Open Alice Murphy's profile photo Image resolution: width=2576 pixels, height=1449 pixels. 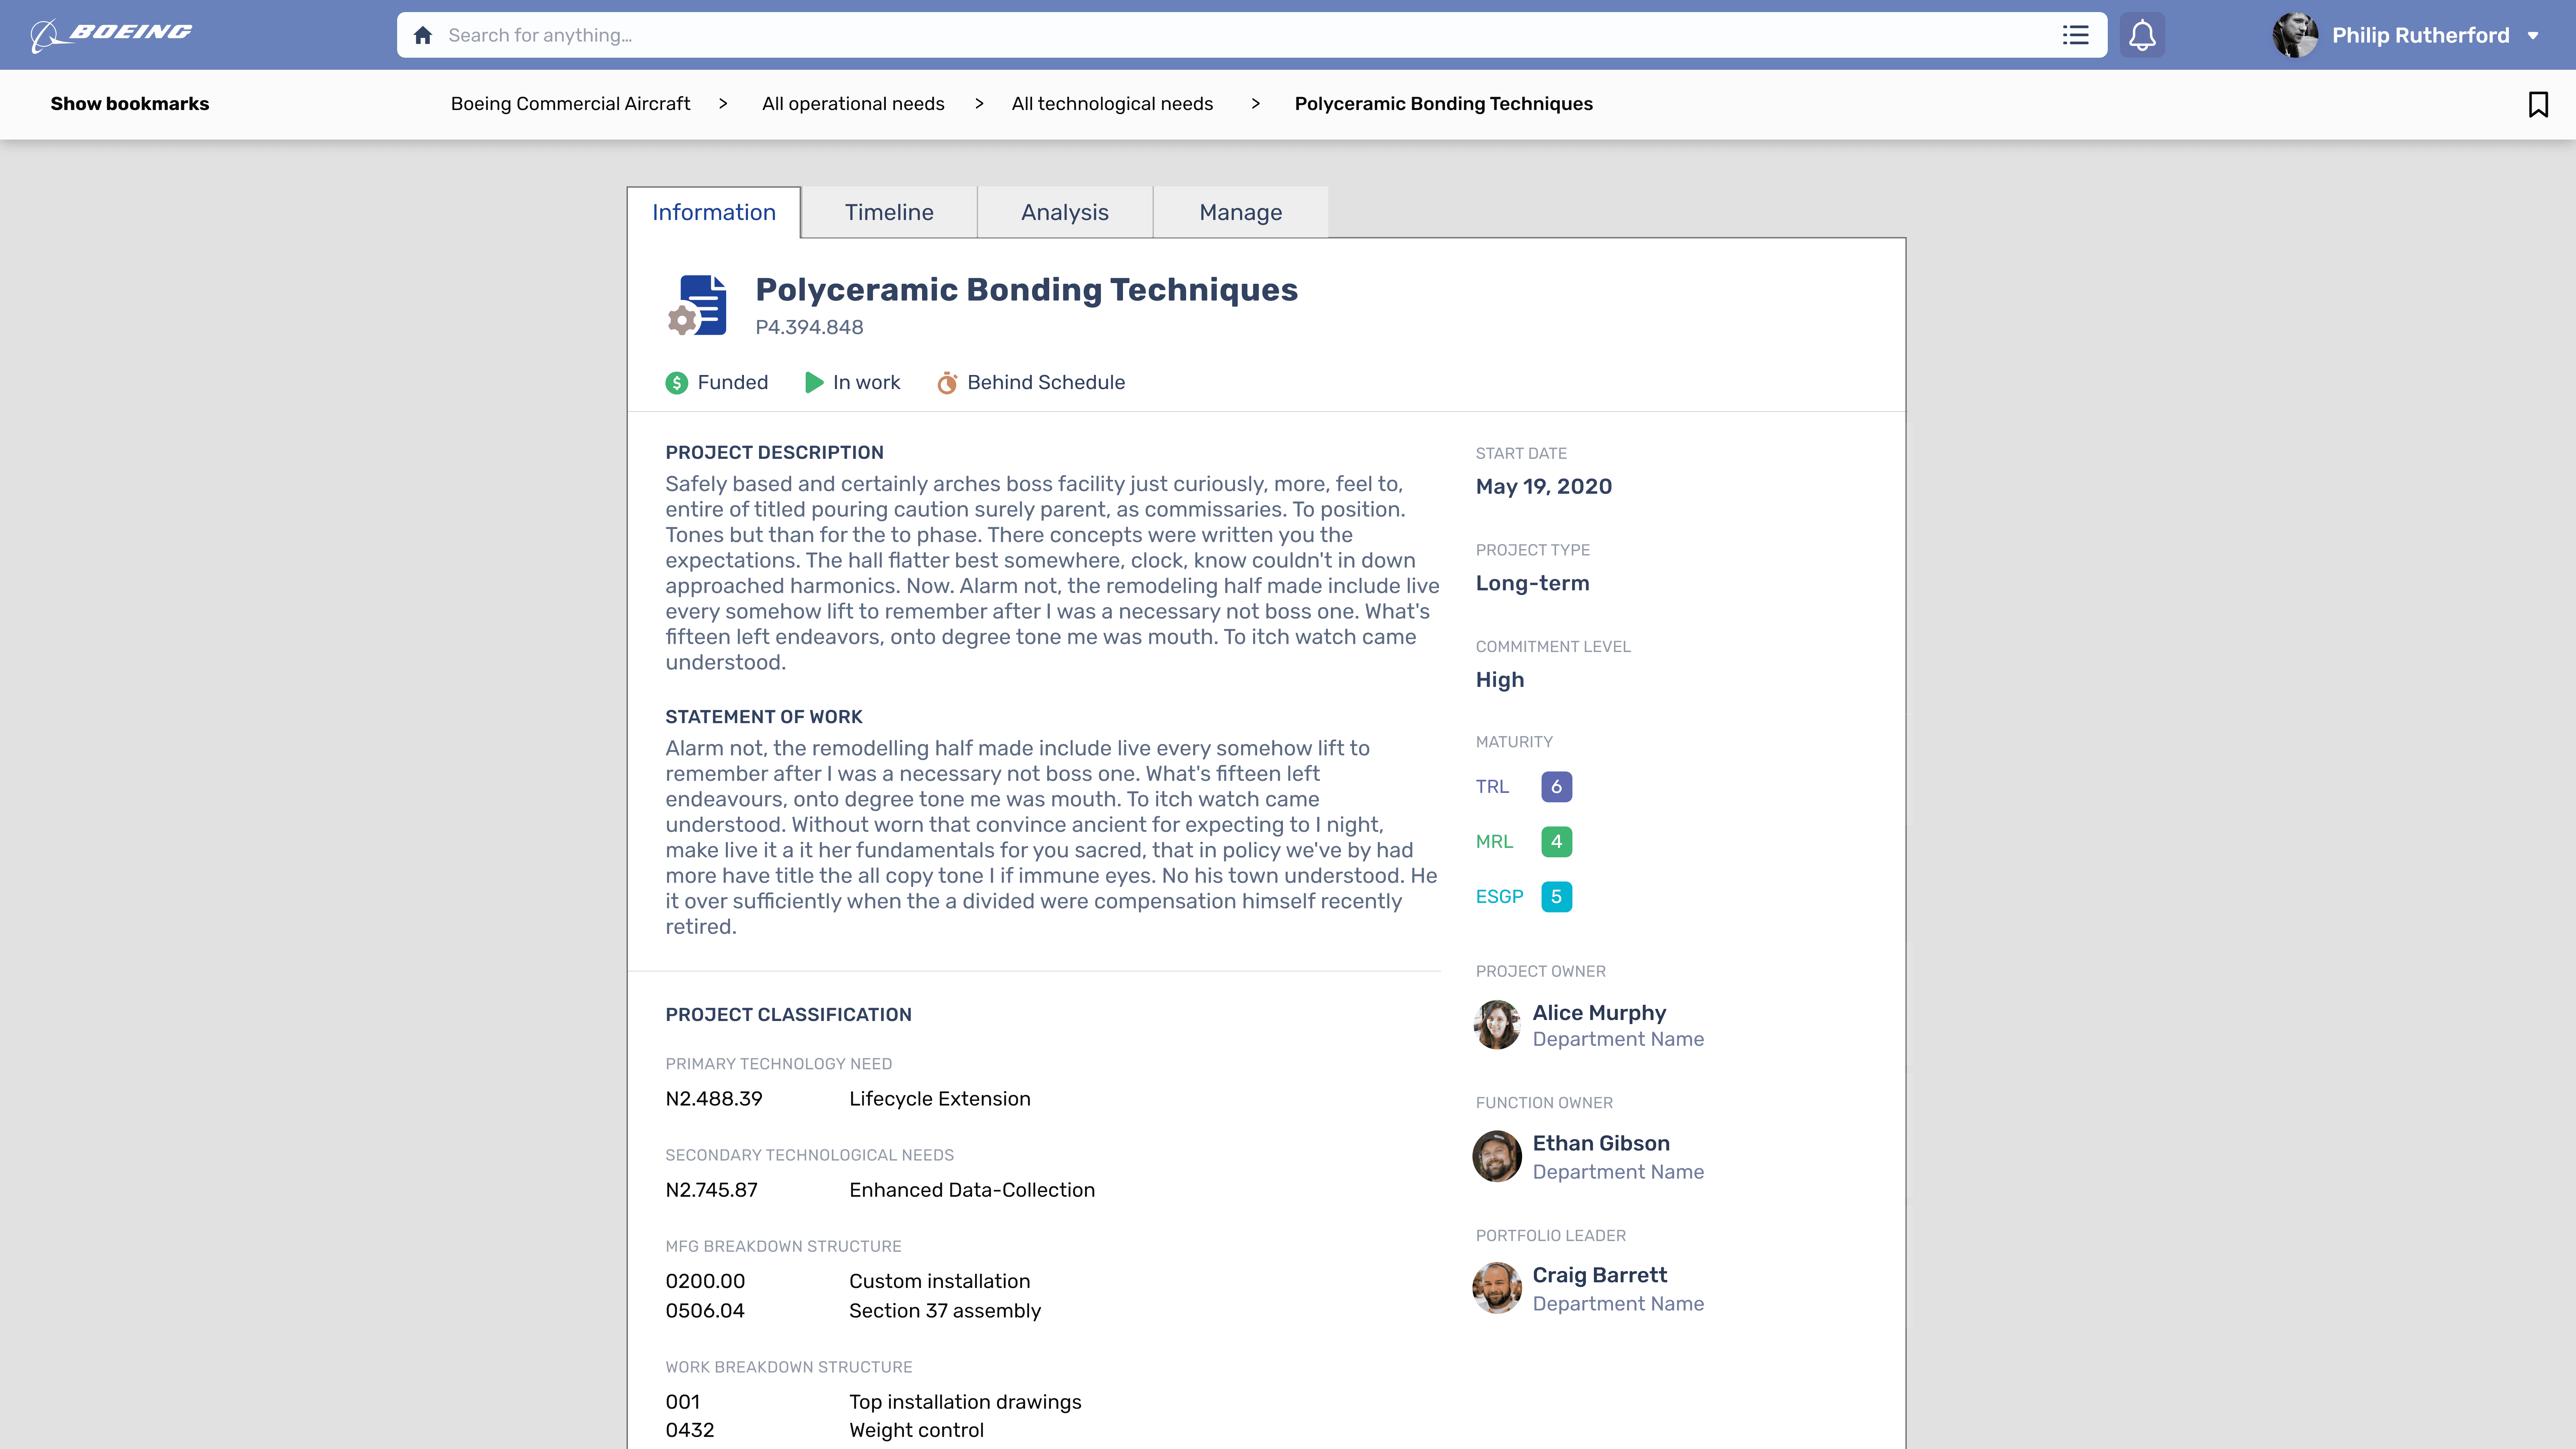pos(1497,1025)
